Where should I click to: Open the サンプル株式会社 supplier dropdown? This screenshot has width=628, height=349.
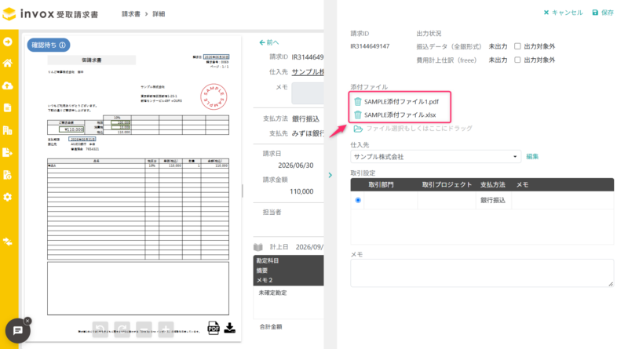click(436, 157)
